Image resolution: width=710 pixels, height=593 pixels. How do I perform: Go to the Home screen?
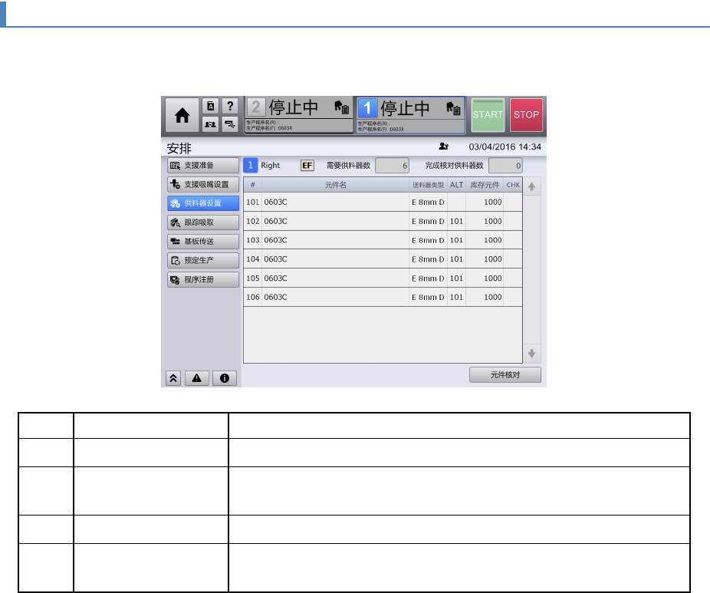pyautogui.click(x=182, y=115)
